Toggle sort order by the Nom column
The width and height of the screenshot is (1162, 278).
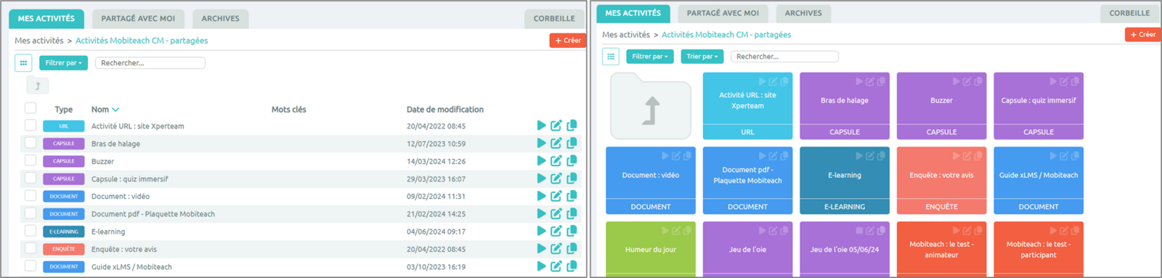pyautogui.click(x=105, y=110)
